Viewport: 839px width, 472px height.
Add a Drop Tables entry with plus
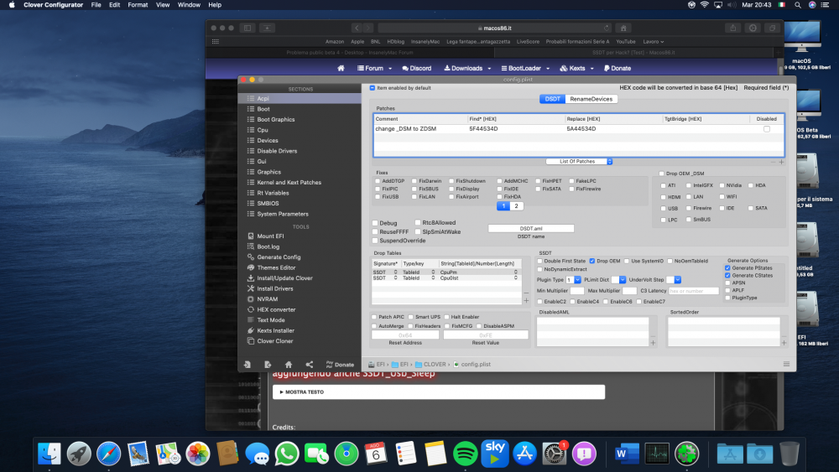pos(526,300)
